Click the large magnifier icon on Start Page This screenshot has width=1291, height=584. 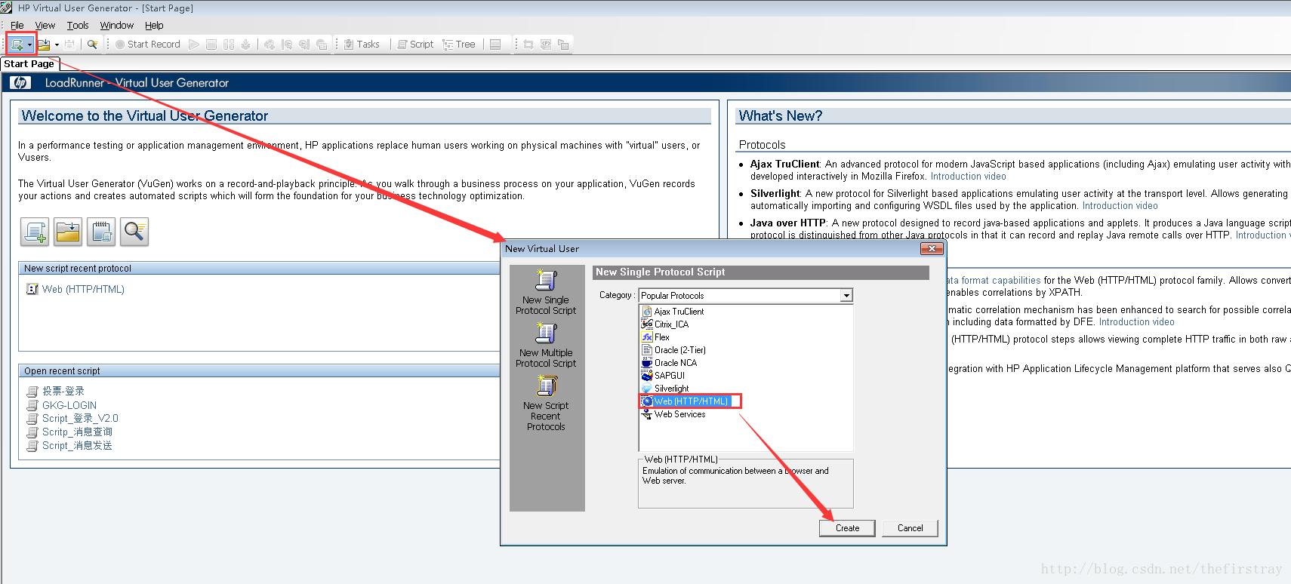(134, 232)
